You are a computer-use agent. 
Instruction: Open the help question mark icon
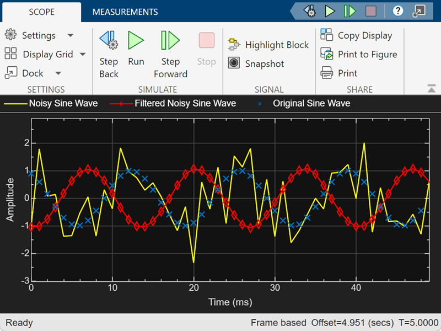pos(397,11)
